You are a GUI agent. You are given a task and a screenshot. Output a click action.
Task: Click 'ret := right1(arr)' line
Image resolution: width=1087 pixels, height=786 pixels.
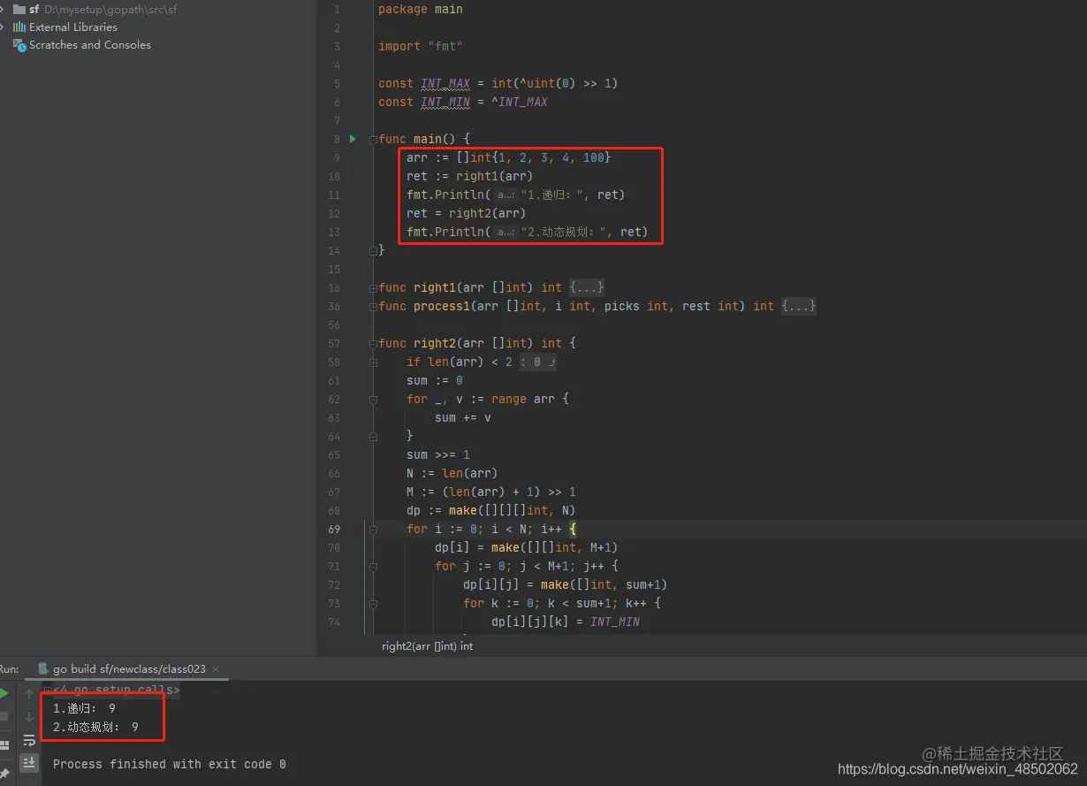coord(470,176)
